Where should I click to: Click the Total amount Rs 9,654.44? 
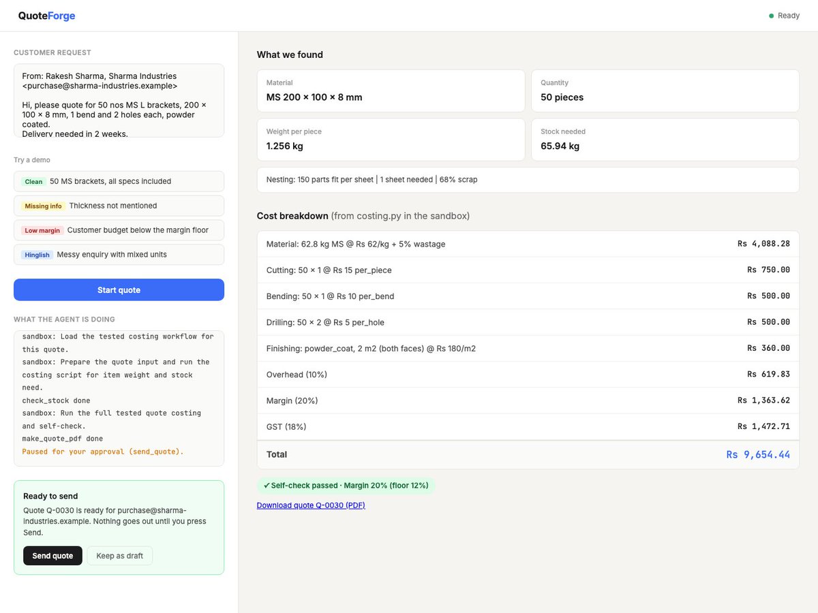click(x=758, y=454)
